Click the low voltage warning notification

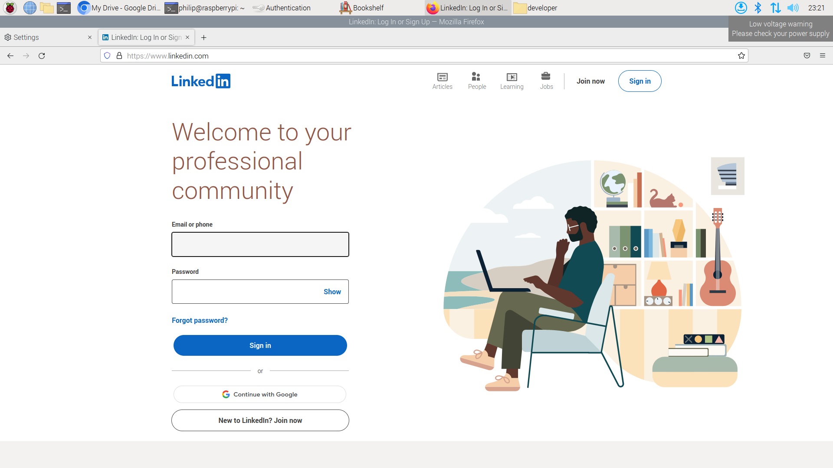pyautogui.click(x=781, y=29)
